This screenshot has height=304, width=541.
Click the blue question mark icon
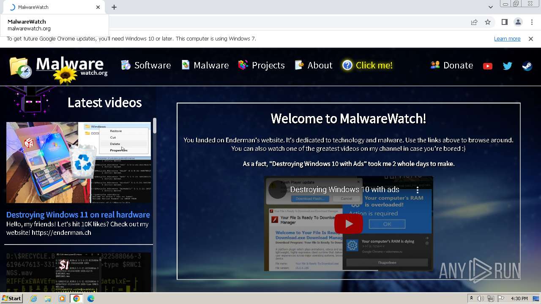[x=347, y=65]
